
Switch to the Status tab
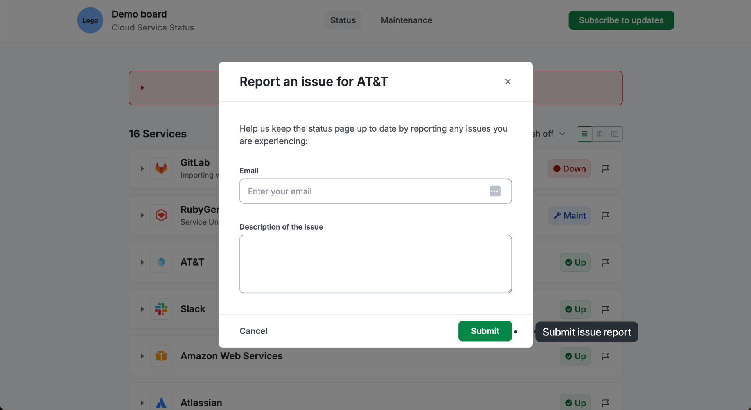click(x=343, y=20)
